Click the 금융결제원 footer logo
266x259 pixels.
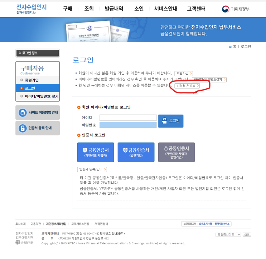[24, 243]
